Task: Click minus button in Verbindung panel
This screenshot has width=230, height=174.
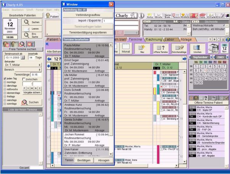Action: click(148, 22)
